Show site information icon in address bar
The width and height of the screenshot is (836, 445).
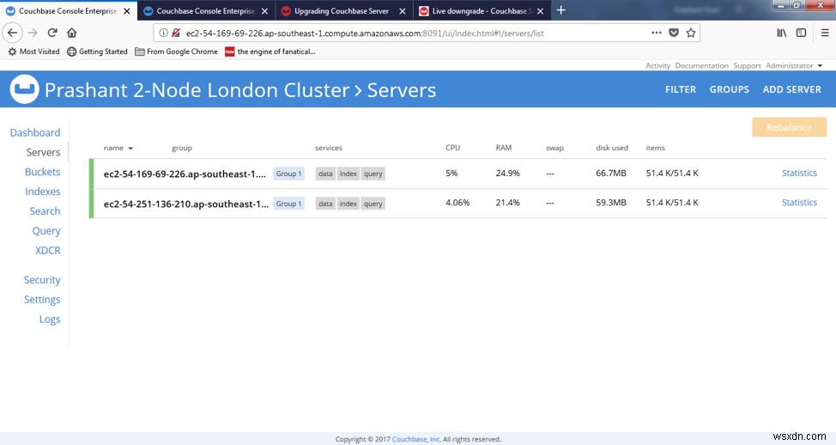click(x=164, y=34)
